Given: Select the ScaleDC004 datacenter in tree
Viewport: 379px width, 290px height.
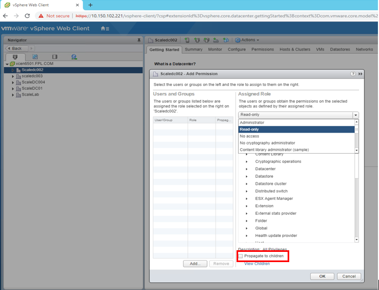Looking at the screenshot, I should 33,82.
